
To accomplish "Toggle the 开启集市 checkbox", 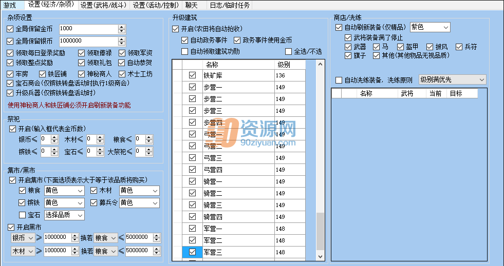I will [12, 180].
